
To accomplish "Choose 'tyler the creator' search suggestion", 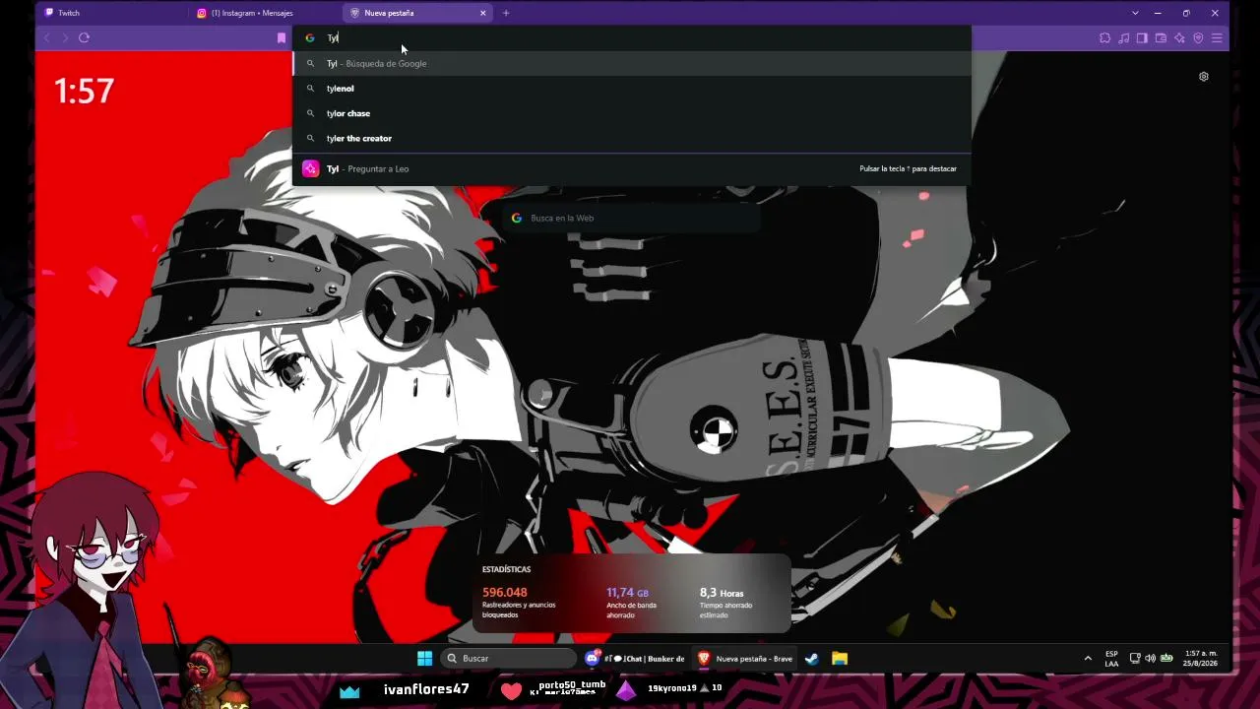I will 632,138.
